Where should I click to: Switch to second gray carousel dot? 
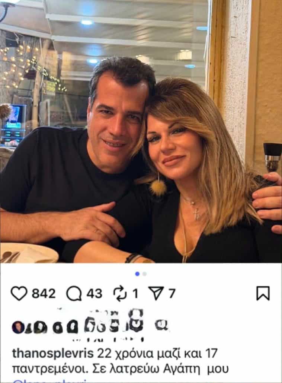coord(145,274)
